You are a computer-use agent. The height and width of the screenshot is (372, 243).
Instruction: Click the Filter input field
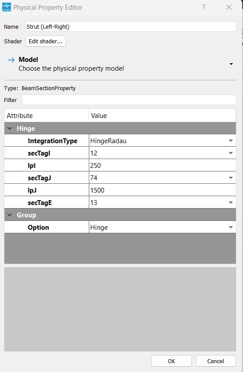pos(129,100)
